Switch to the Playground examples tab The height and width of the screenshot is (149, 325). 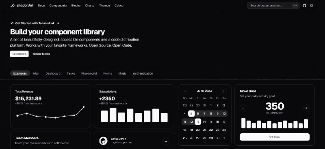pos(89,73)
